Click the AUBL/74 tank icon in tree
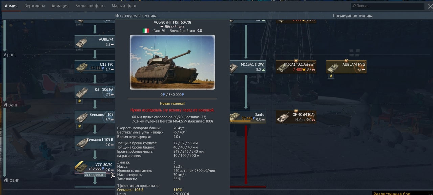This screenshot has height=195, width=433. [82, 43]
